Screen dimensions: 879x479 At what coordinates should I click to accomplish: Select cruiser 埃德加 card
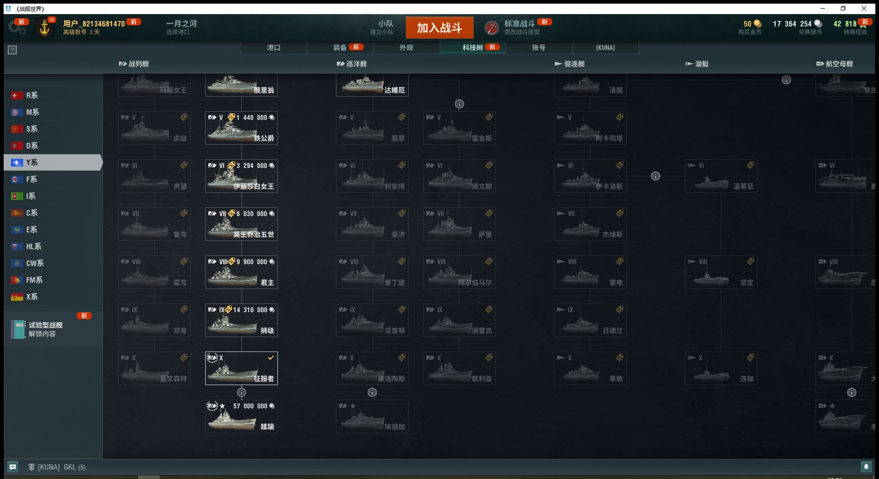(x=372, y=416)
